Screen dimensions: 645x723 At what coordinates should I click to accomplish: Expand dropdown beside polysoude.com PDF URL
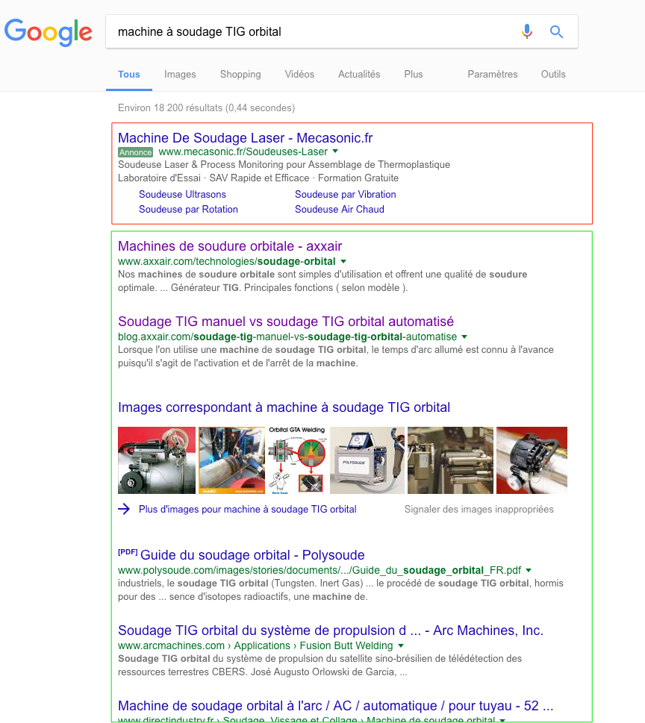(x=529, y=570)
